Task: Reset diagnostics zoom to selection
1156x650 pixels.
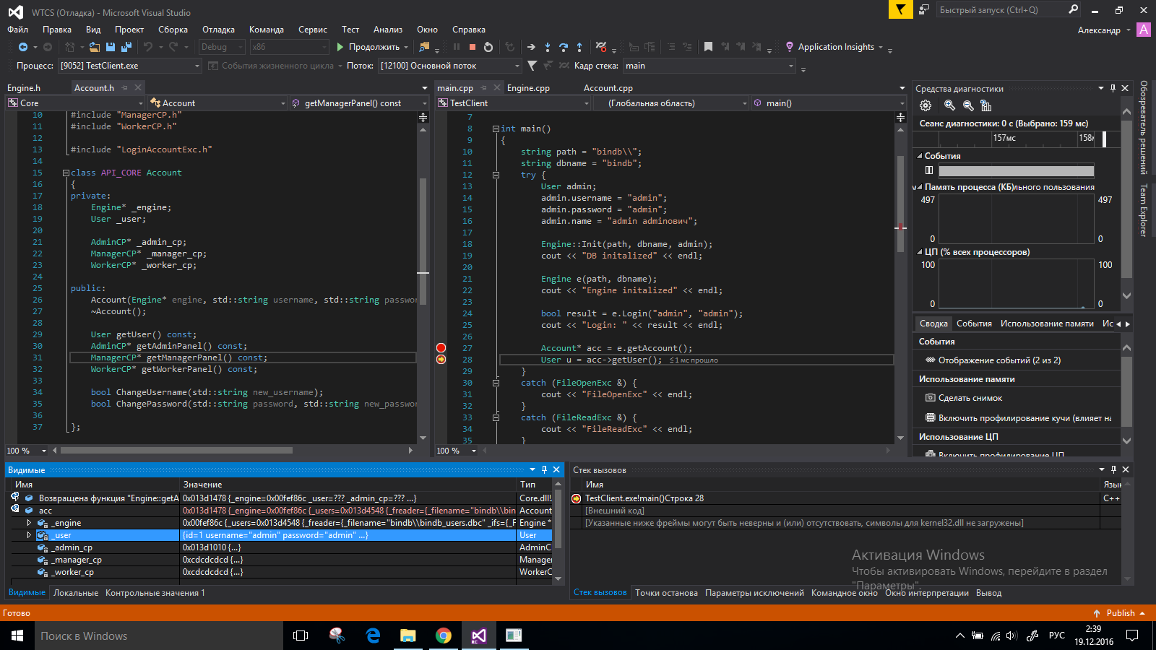Action: (x=986, y=105)
